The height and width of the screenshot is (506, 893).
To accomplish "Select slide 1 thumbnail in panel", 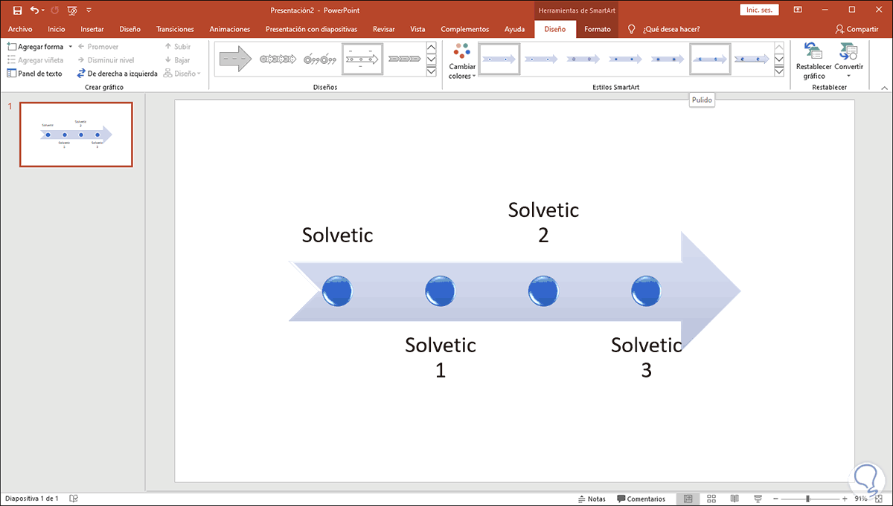I will (x=76, y=134).
